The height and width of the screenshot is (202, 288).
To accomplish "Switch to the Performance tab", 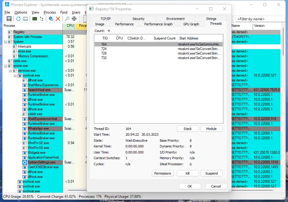I will [x=124, y=24].
